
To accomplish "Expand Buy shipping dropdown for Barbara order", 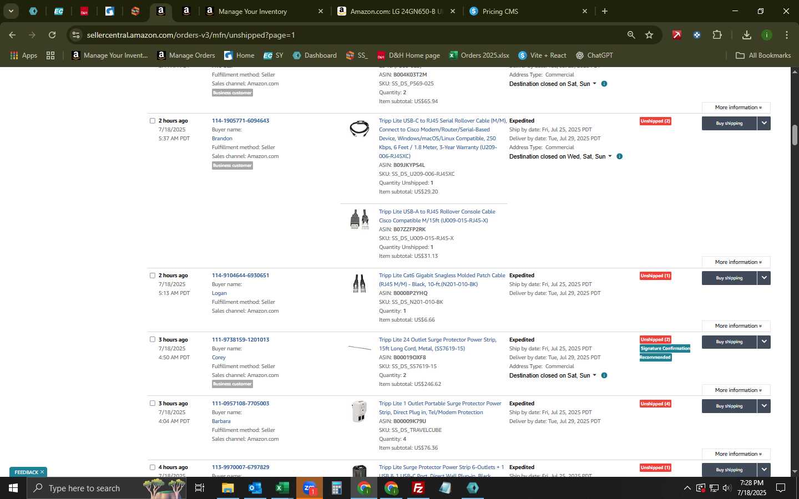I will 764,406.
